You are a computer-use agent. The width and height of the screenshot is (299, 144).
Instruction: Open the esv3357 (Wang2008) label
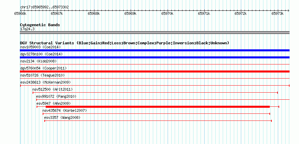coord(62,117)
